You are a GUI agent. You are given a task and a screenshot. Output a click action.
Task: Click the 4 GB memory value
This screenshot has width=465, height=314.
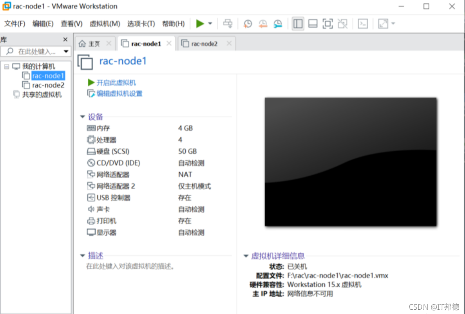click(x=185, y=128)
